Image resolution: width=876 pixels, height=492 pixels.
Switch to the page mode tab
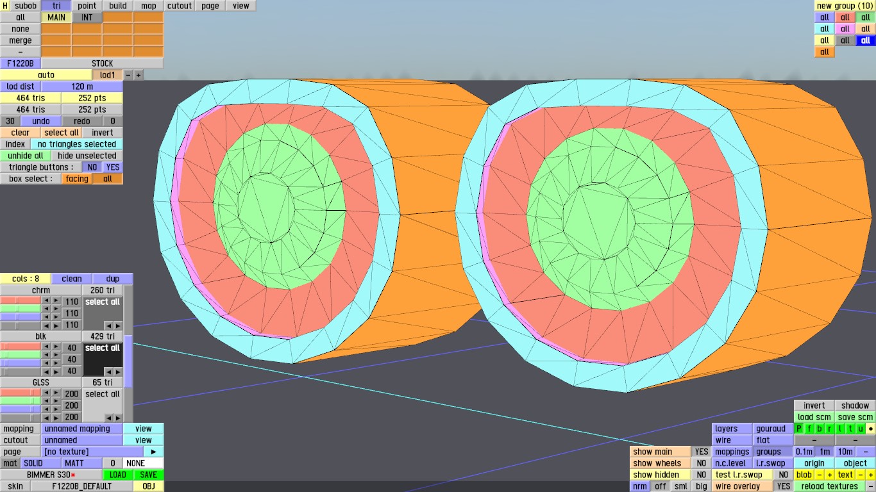(x=210, y=6)
